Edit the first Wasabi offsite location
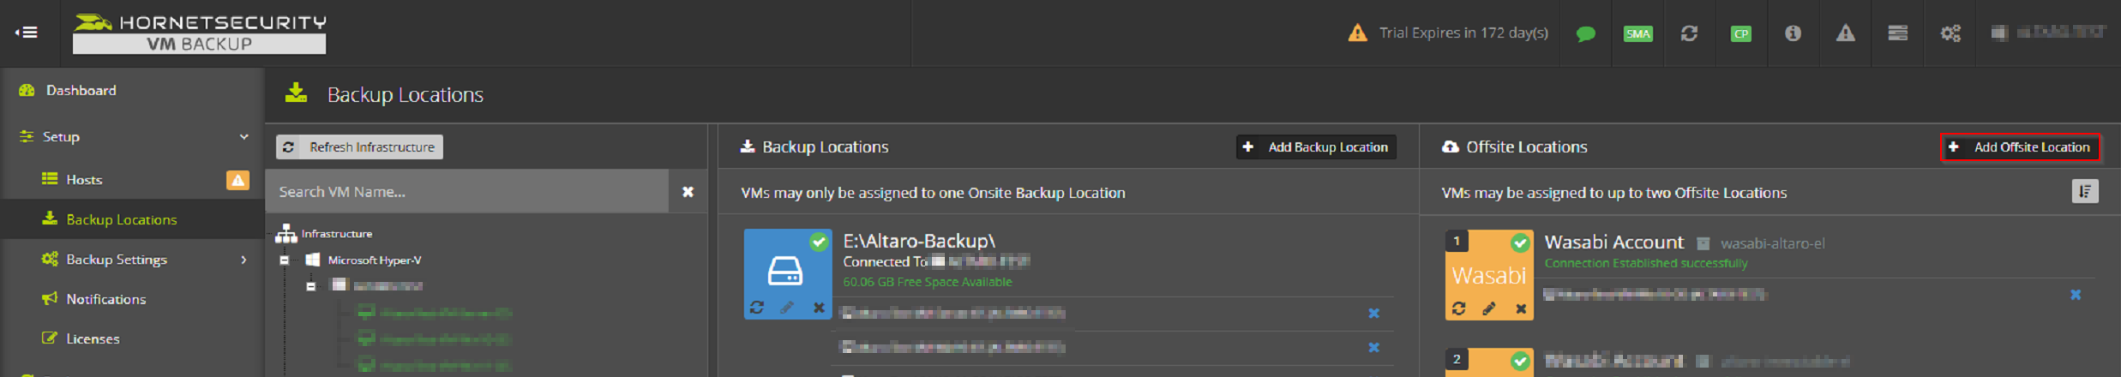Screen dimensions: 2121x377 click(1489, 308)
